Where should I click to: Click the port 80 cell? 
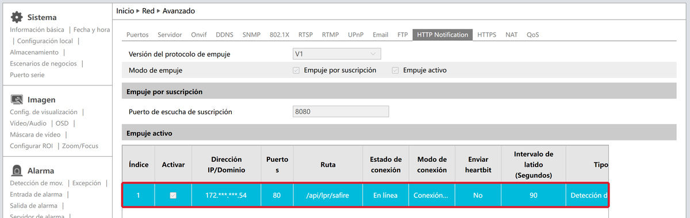(x=277, y=196)
